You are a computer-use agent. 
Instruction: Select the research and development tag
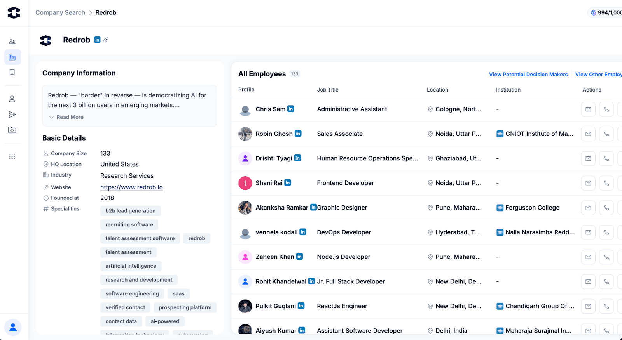point(139,280)
